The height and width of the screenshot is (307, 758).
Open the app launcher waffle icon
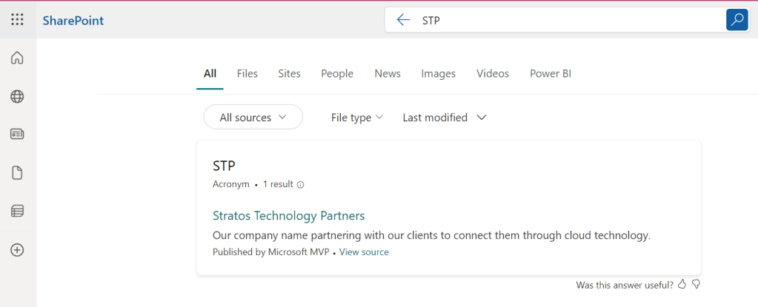click(x=17, y=19)
